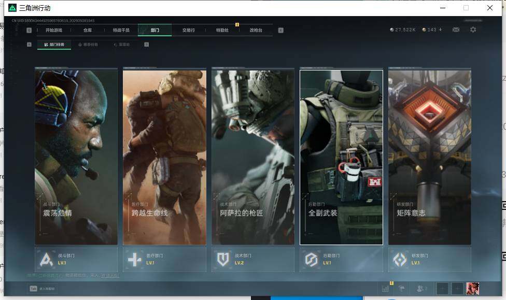Open the 医疗部门 LV.1 panel
The width and height of the screenshot is (506, 300).
[164, 260]
